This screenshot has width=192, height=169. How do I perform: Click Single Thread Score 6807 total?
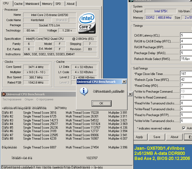point(40,147)
